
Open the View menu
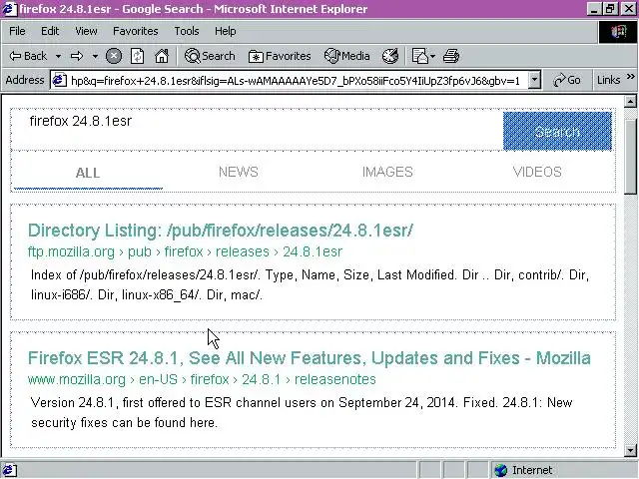[86, 31]
